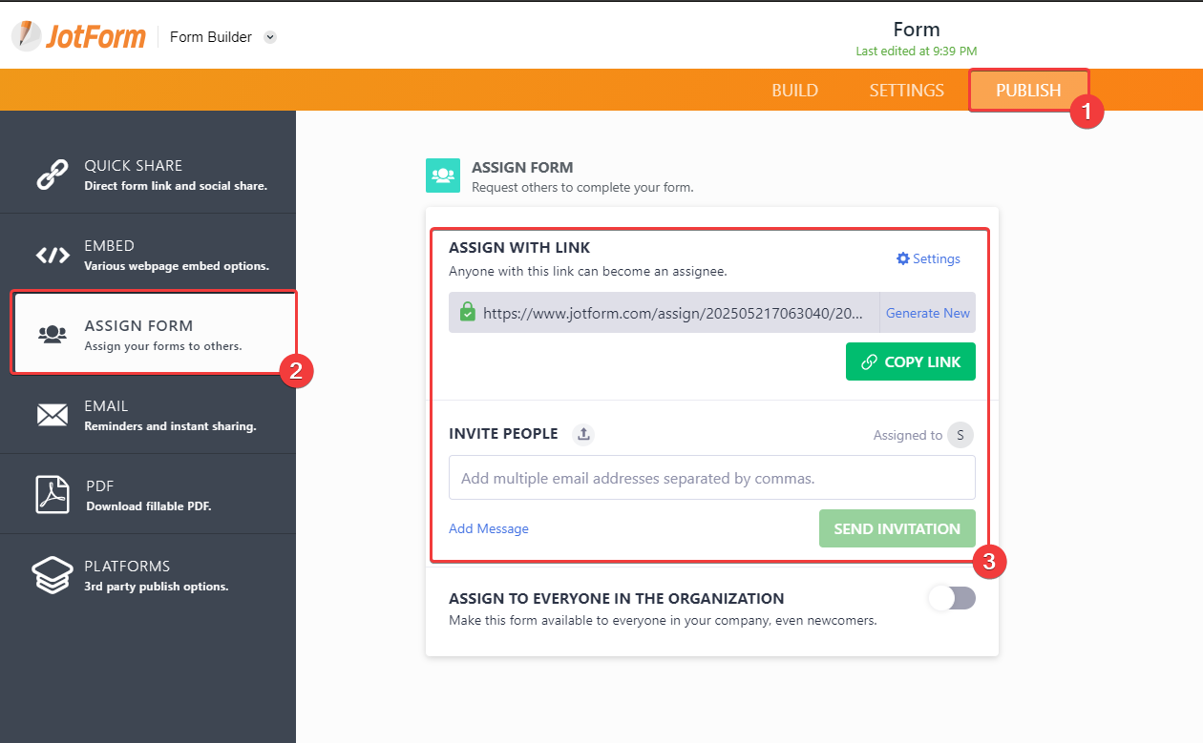Click the email addresses input field

click(711, 477)
